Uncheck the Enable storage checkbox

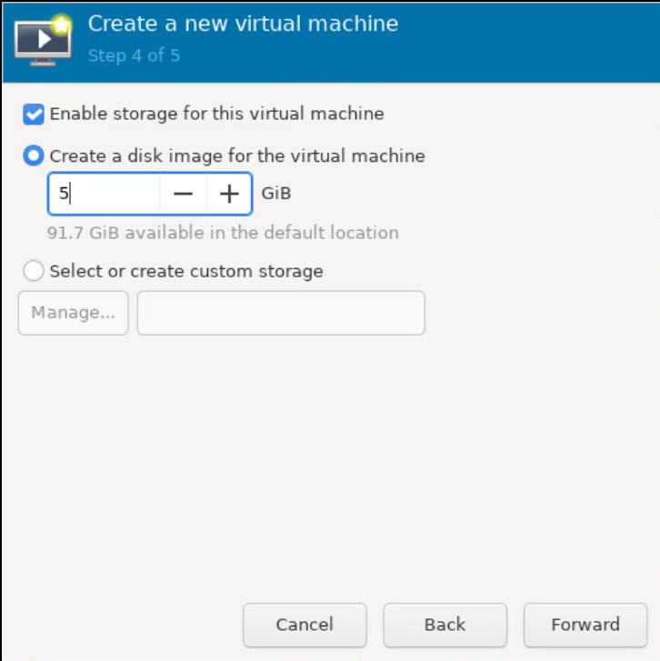34,114
